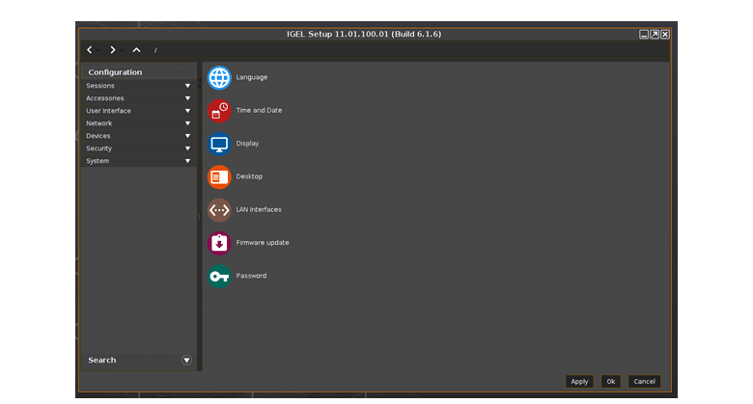Select the Devices tree entry
The image size is (753, 404).
coord(139,136)
